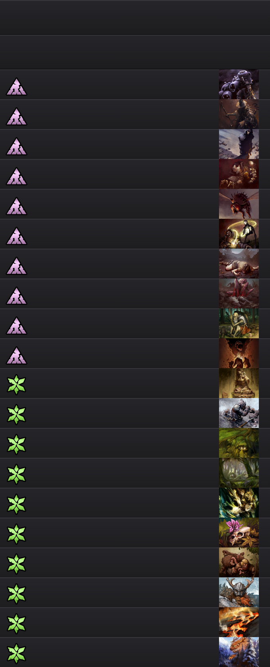The height and width of the screenshot is (667, 270).
Task: Click green faction icon in the burning lava row
Action: (x=17, y=624)
